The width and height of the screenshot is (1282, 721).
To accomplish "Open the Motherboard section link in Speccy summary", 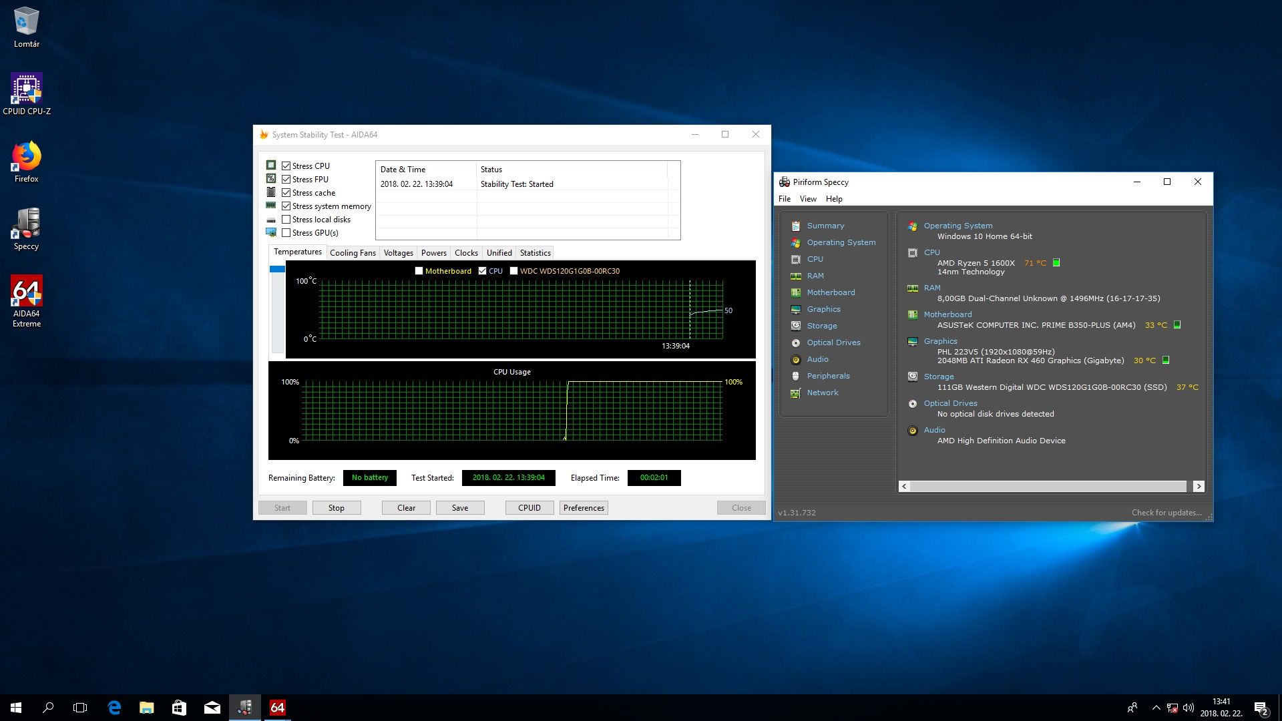I will [x=947, y=314].
